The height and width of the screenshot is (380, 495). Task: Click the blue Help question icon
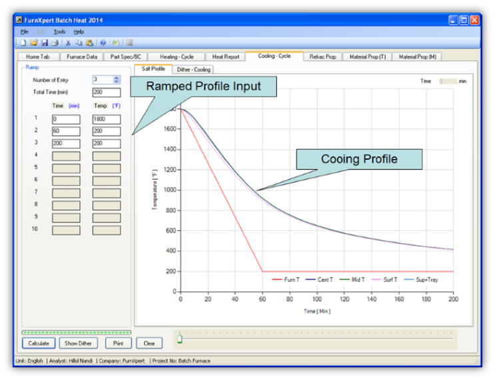[103, 43]
